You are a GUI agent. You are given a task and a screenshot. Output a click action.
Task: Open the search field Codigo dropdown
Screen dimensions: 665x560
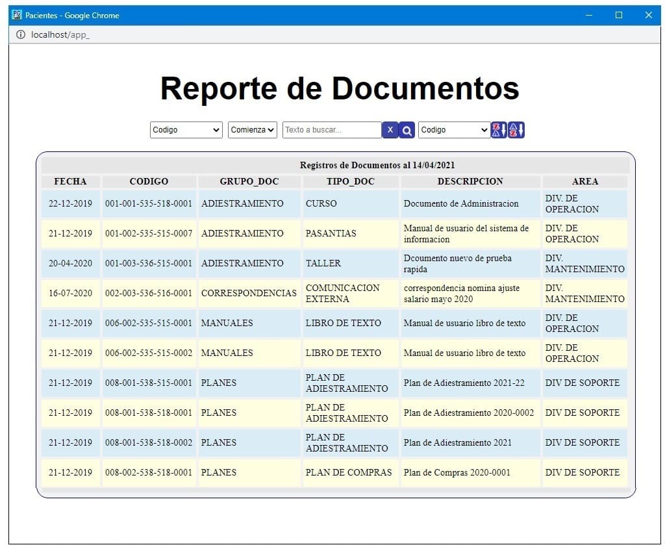coord(186,130)
